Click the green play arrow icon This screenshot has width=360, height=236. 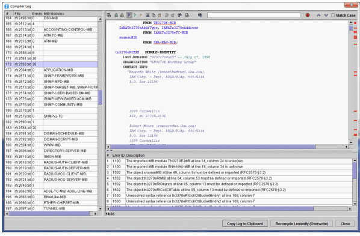coord(135,15)
